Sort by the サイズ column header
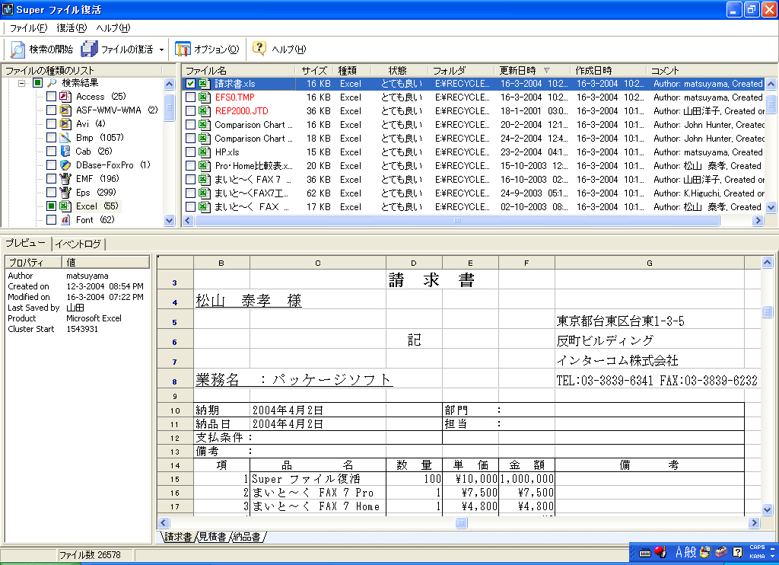Screen dimensions: 779x565 pyautogui.click(x=314, y=71)
